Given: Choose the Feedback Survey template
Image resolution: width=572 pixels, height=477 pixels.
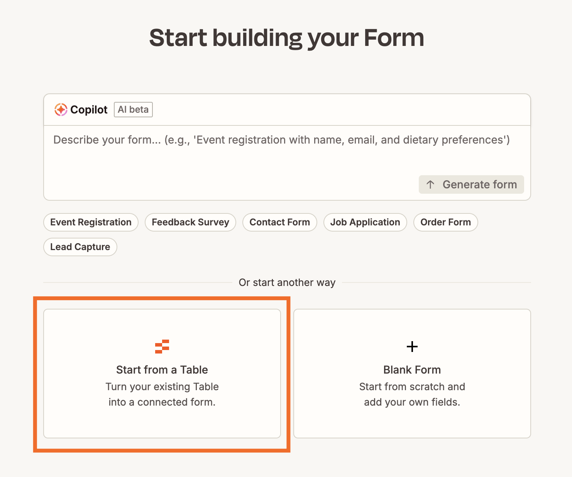Looking at the screenshot, I should click(x=190, y=222).
